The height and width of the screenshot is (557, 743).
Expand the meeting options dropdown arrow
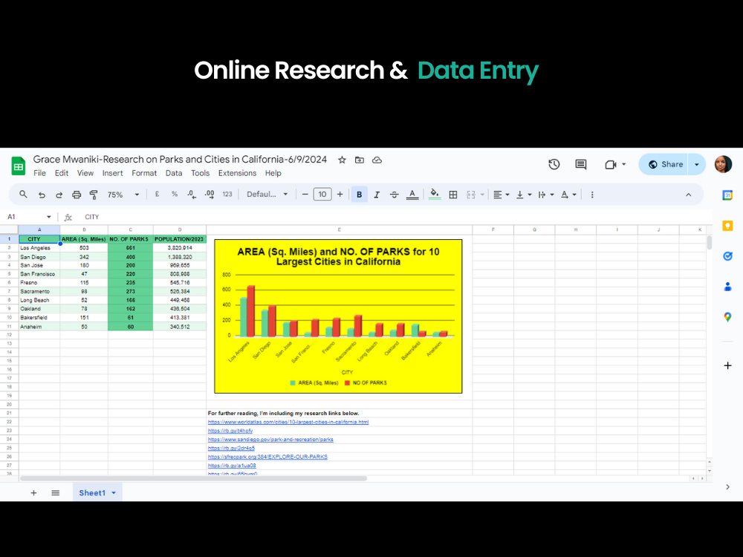click(x=624, y=164)
